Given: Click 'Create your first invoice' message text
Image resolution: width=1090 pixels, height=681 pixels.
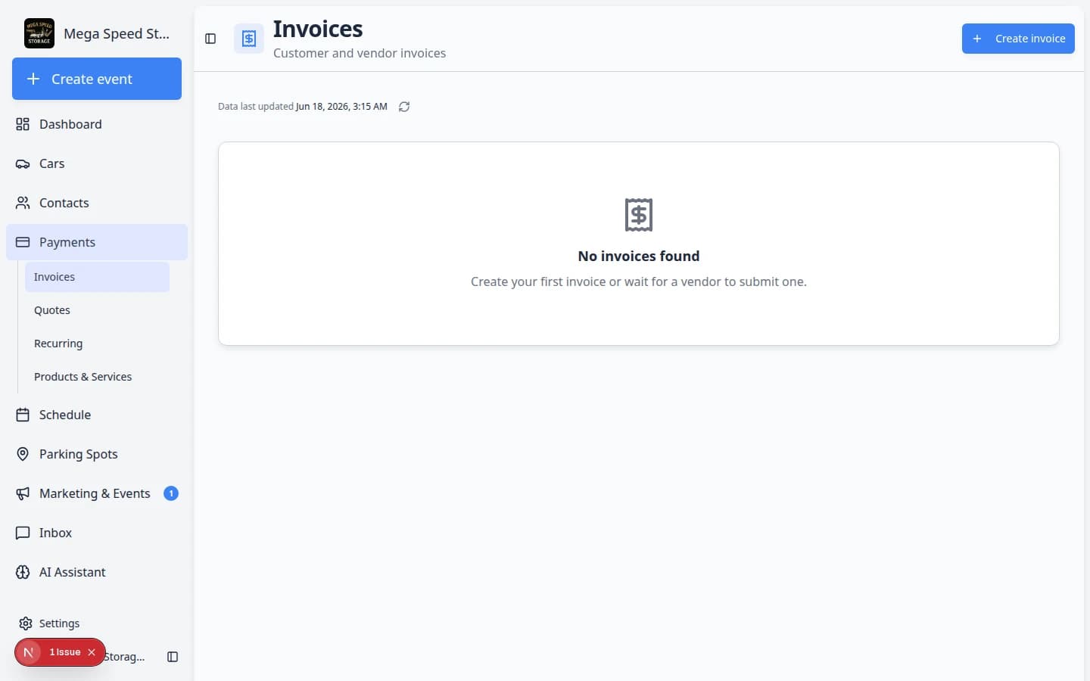Looking at the screenshot, I should coord(639,281).
